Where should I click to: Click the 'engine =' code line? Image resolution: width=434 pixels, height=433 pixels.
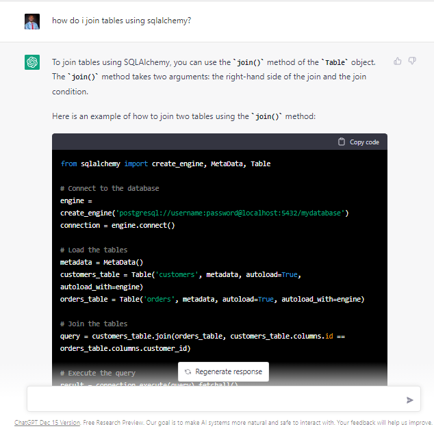(x=76, y=200)
